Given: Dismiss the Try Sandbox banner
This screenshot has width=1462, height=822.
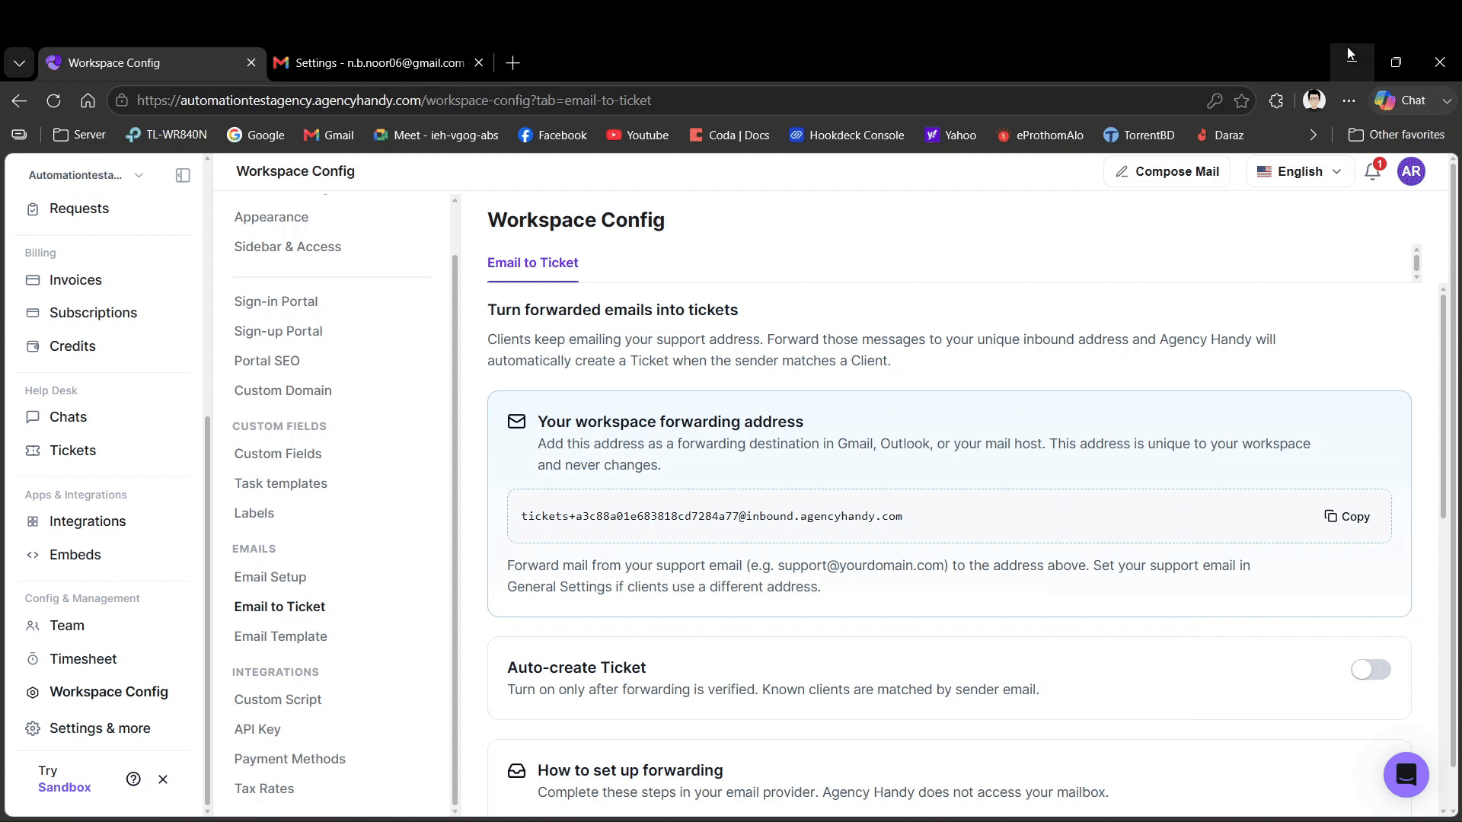Looking at the screenshot, I should coord(163,779).
